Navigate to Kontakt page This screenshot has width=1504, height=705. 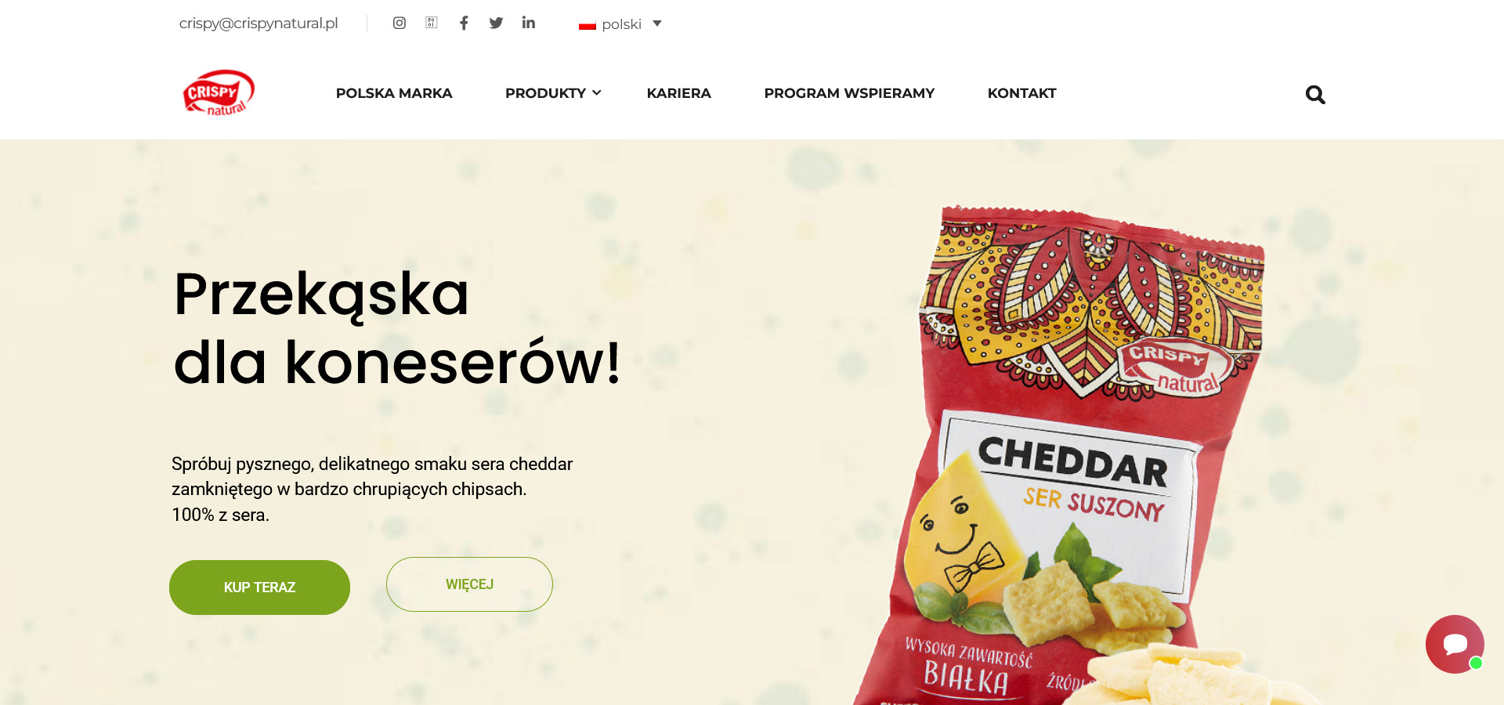[1021, 93]
